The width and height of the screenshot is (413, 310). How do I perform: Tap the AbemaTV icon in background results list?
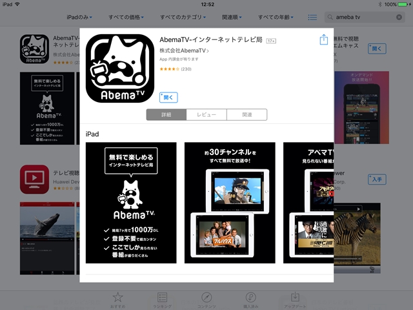click(x=34, y=49)
